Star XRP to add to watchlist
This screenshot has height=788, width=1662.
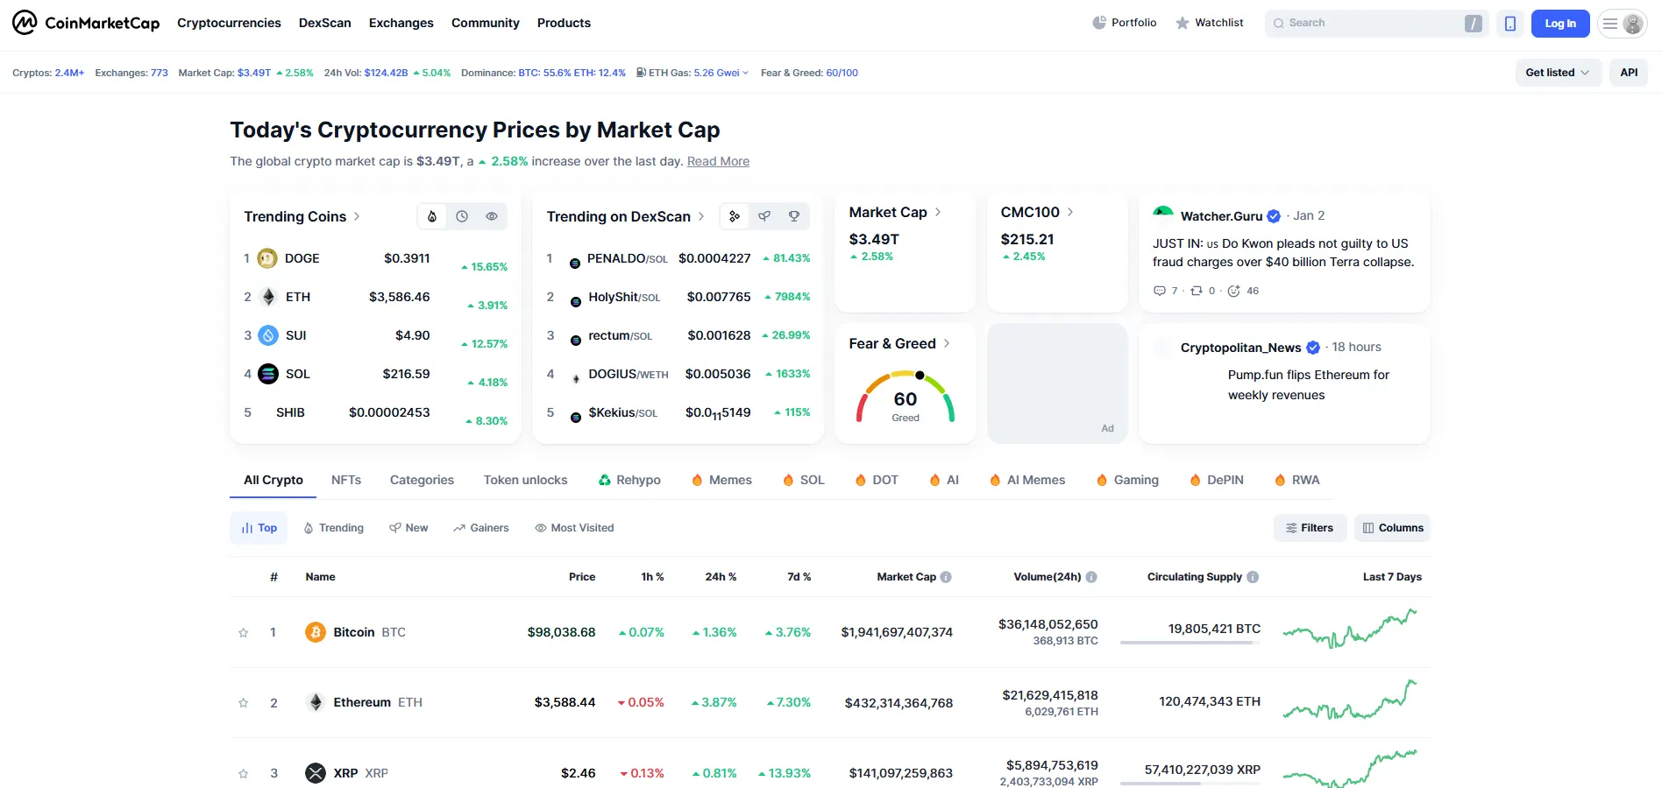(x=244, y=773)
